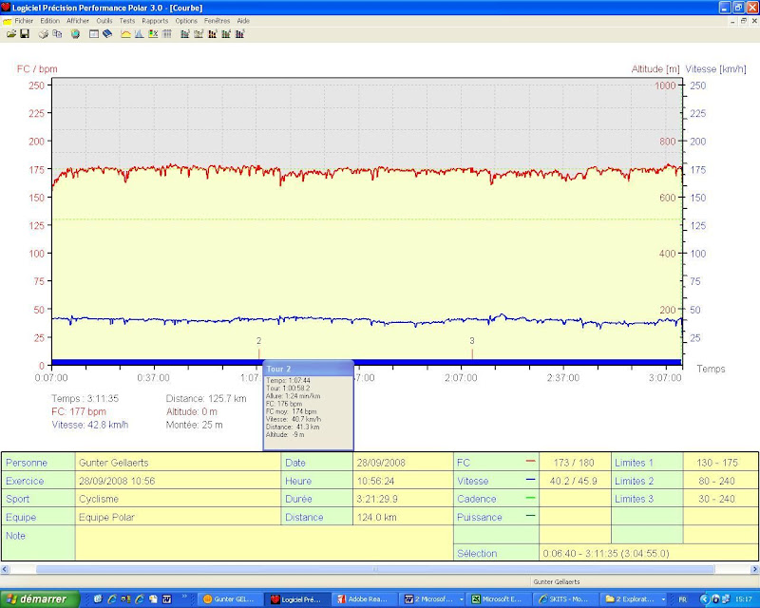Viewport: 760px width, 608px height.
Task: Click the red FC curve color line
Action: [x=530, y=461]
